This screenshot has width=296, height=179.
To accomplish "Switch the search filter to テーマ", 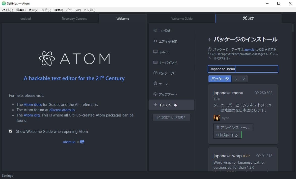I will click(x=239, y=79).
